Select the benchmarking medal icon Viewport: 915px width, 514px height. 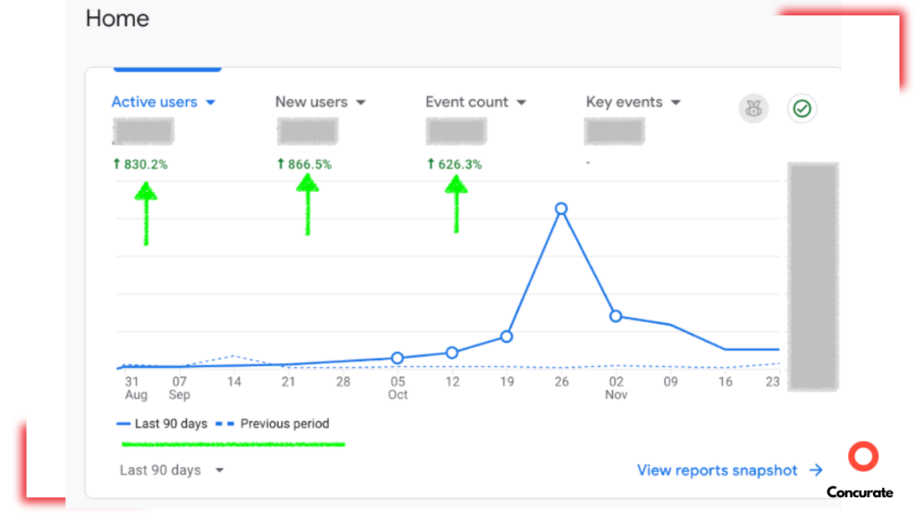pyautogui.click(x=753, y=108)
